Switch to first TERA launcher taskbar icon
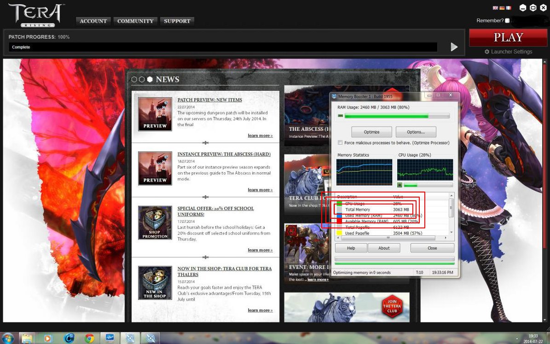 tap(130, 338)
